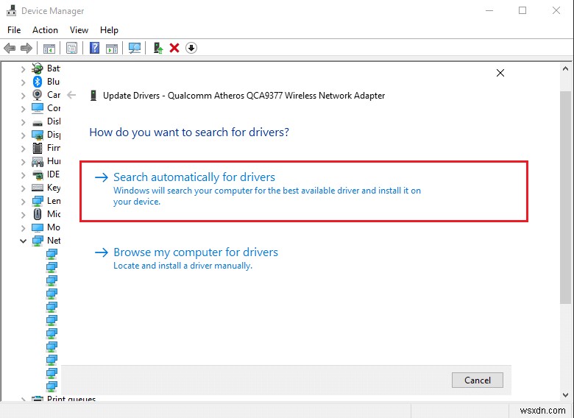Expand the IDE tree node
574x418 pixels.
coord(23,175)
